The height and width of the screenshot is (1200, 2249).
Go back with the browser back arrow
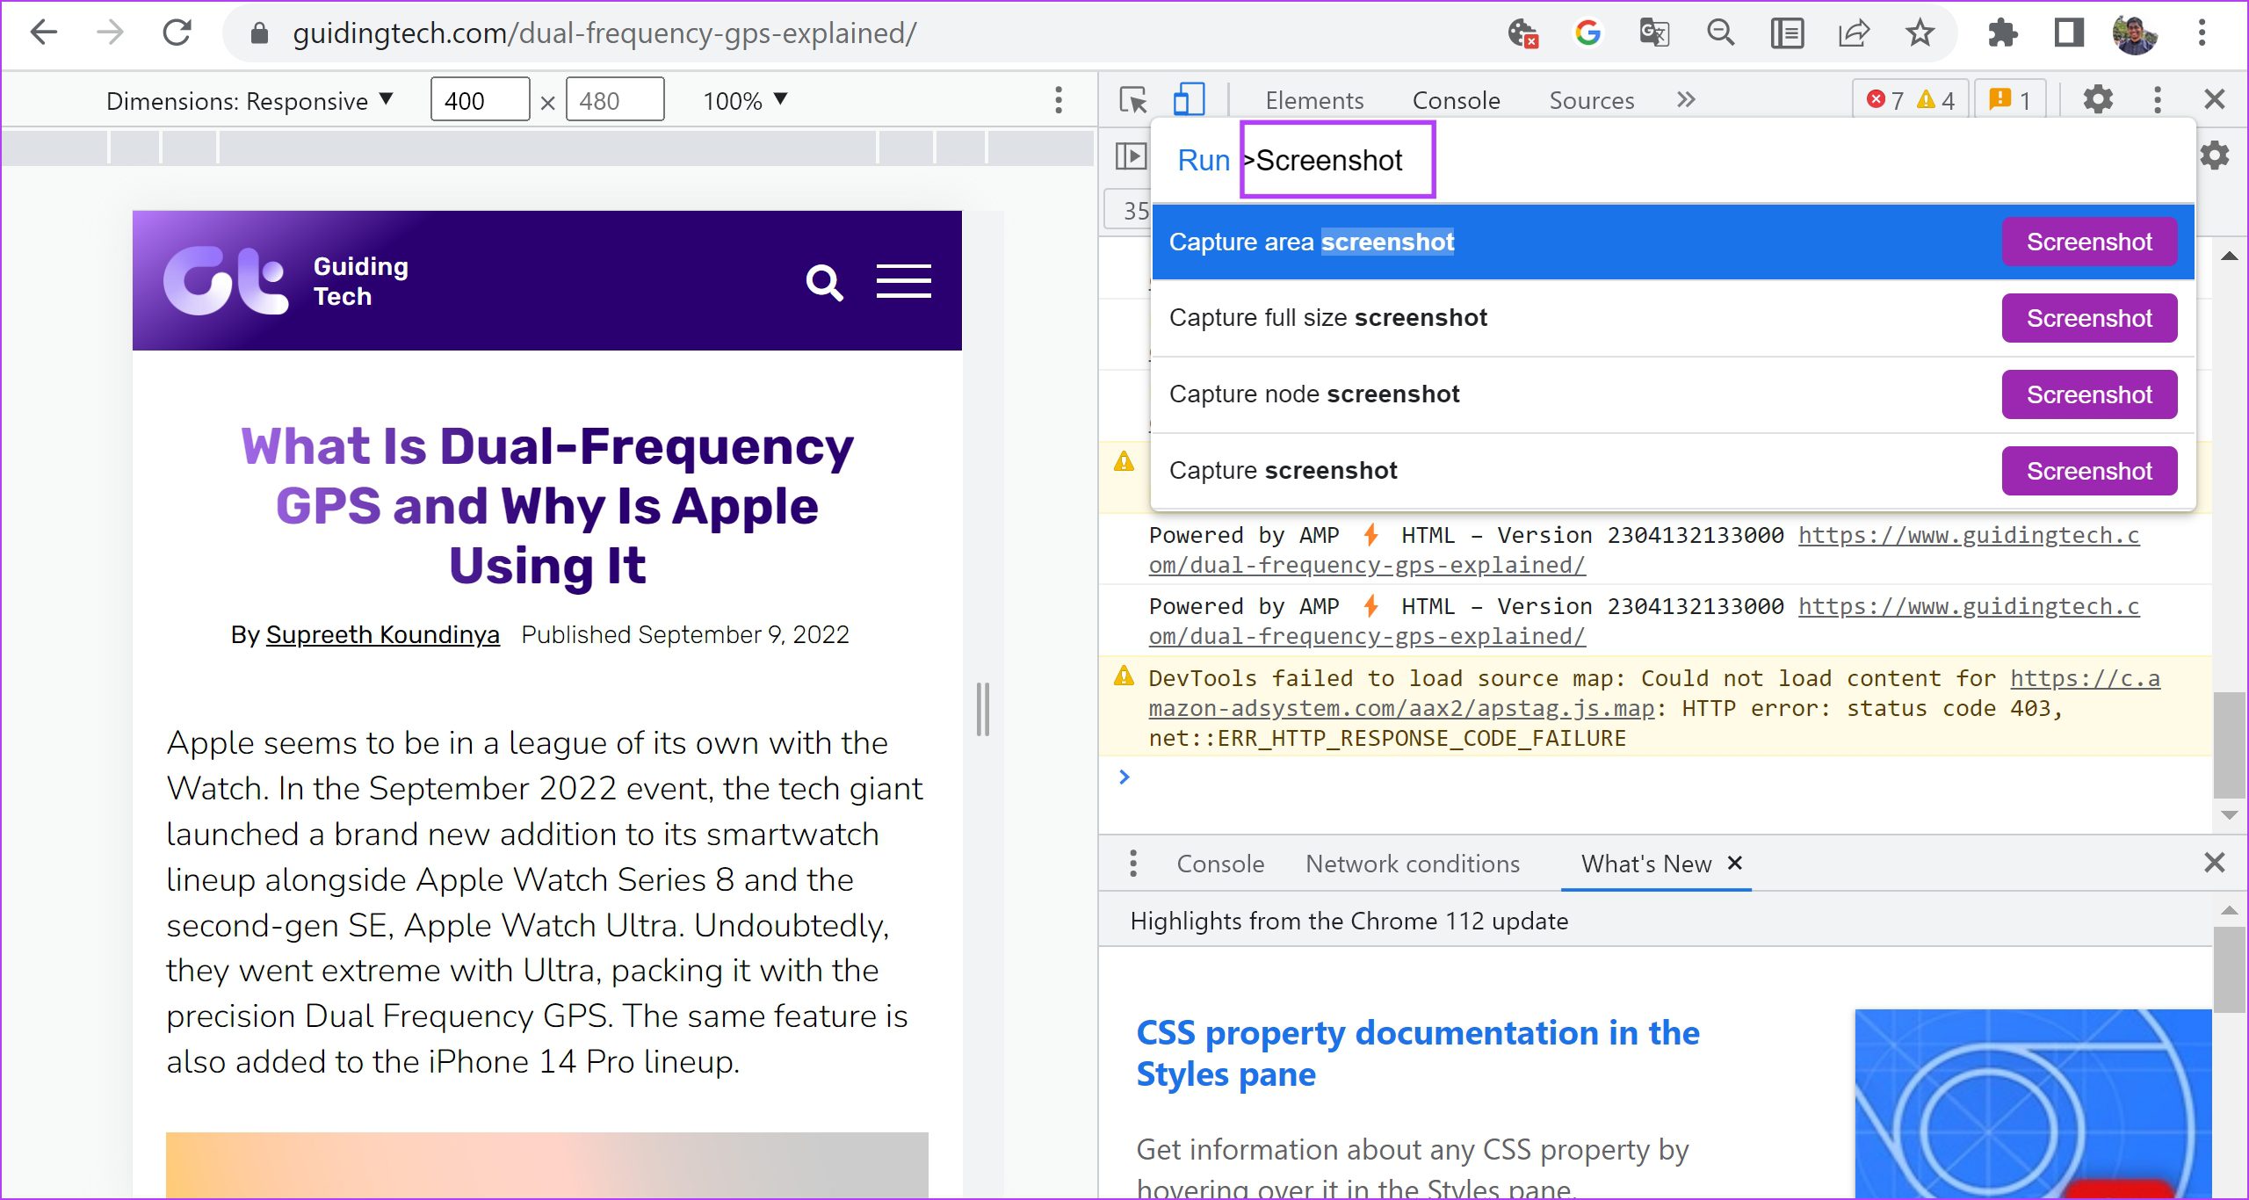43,33
